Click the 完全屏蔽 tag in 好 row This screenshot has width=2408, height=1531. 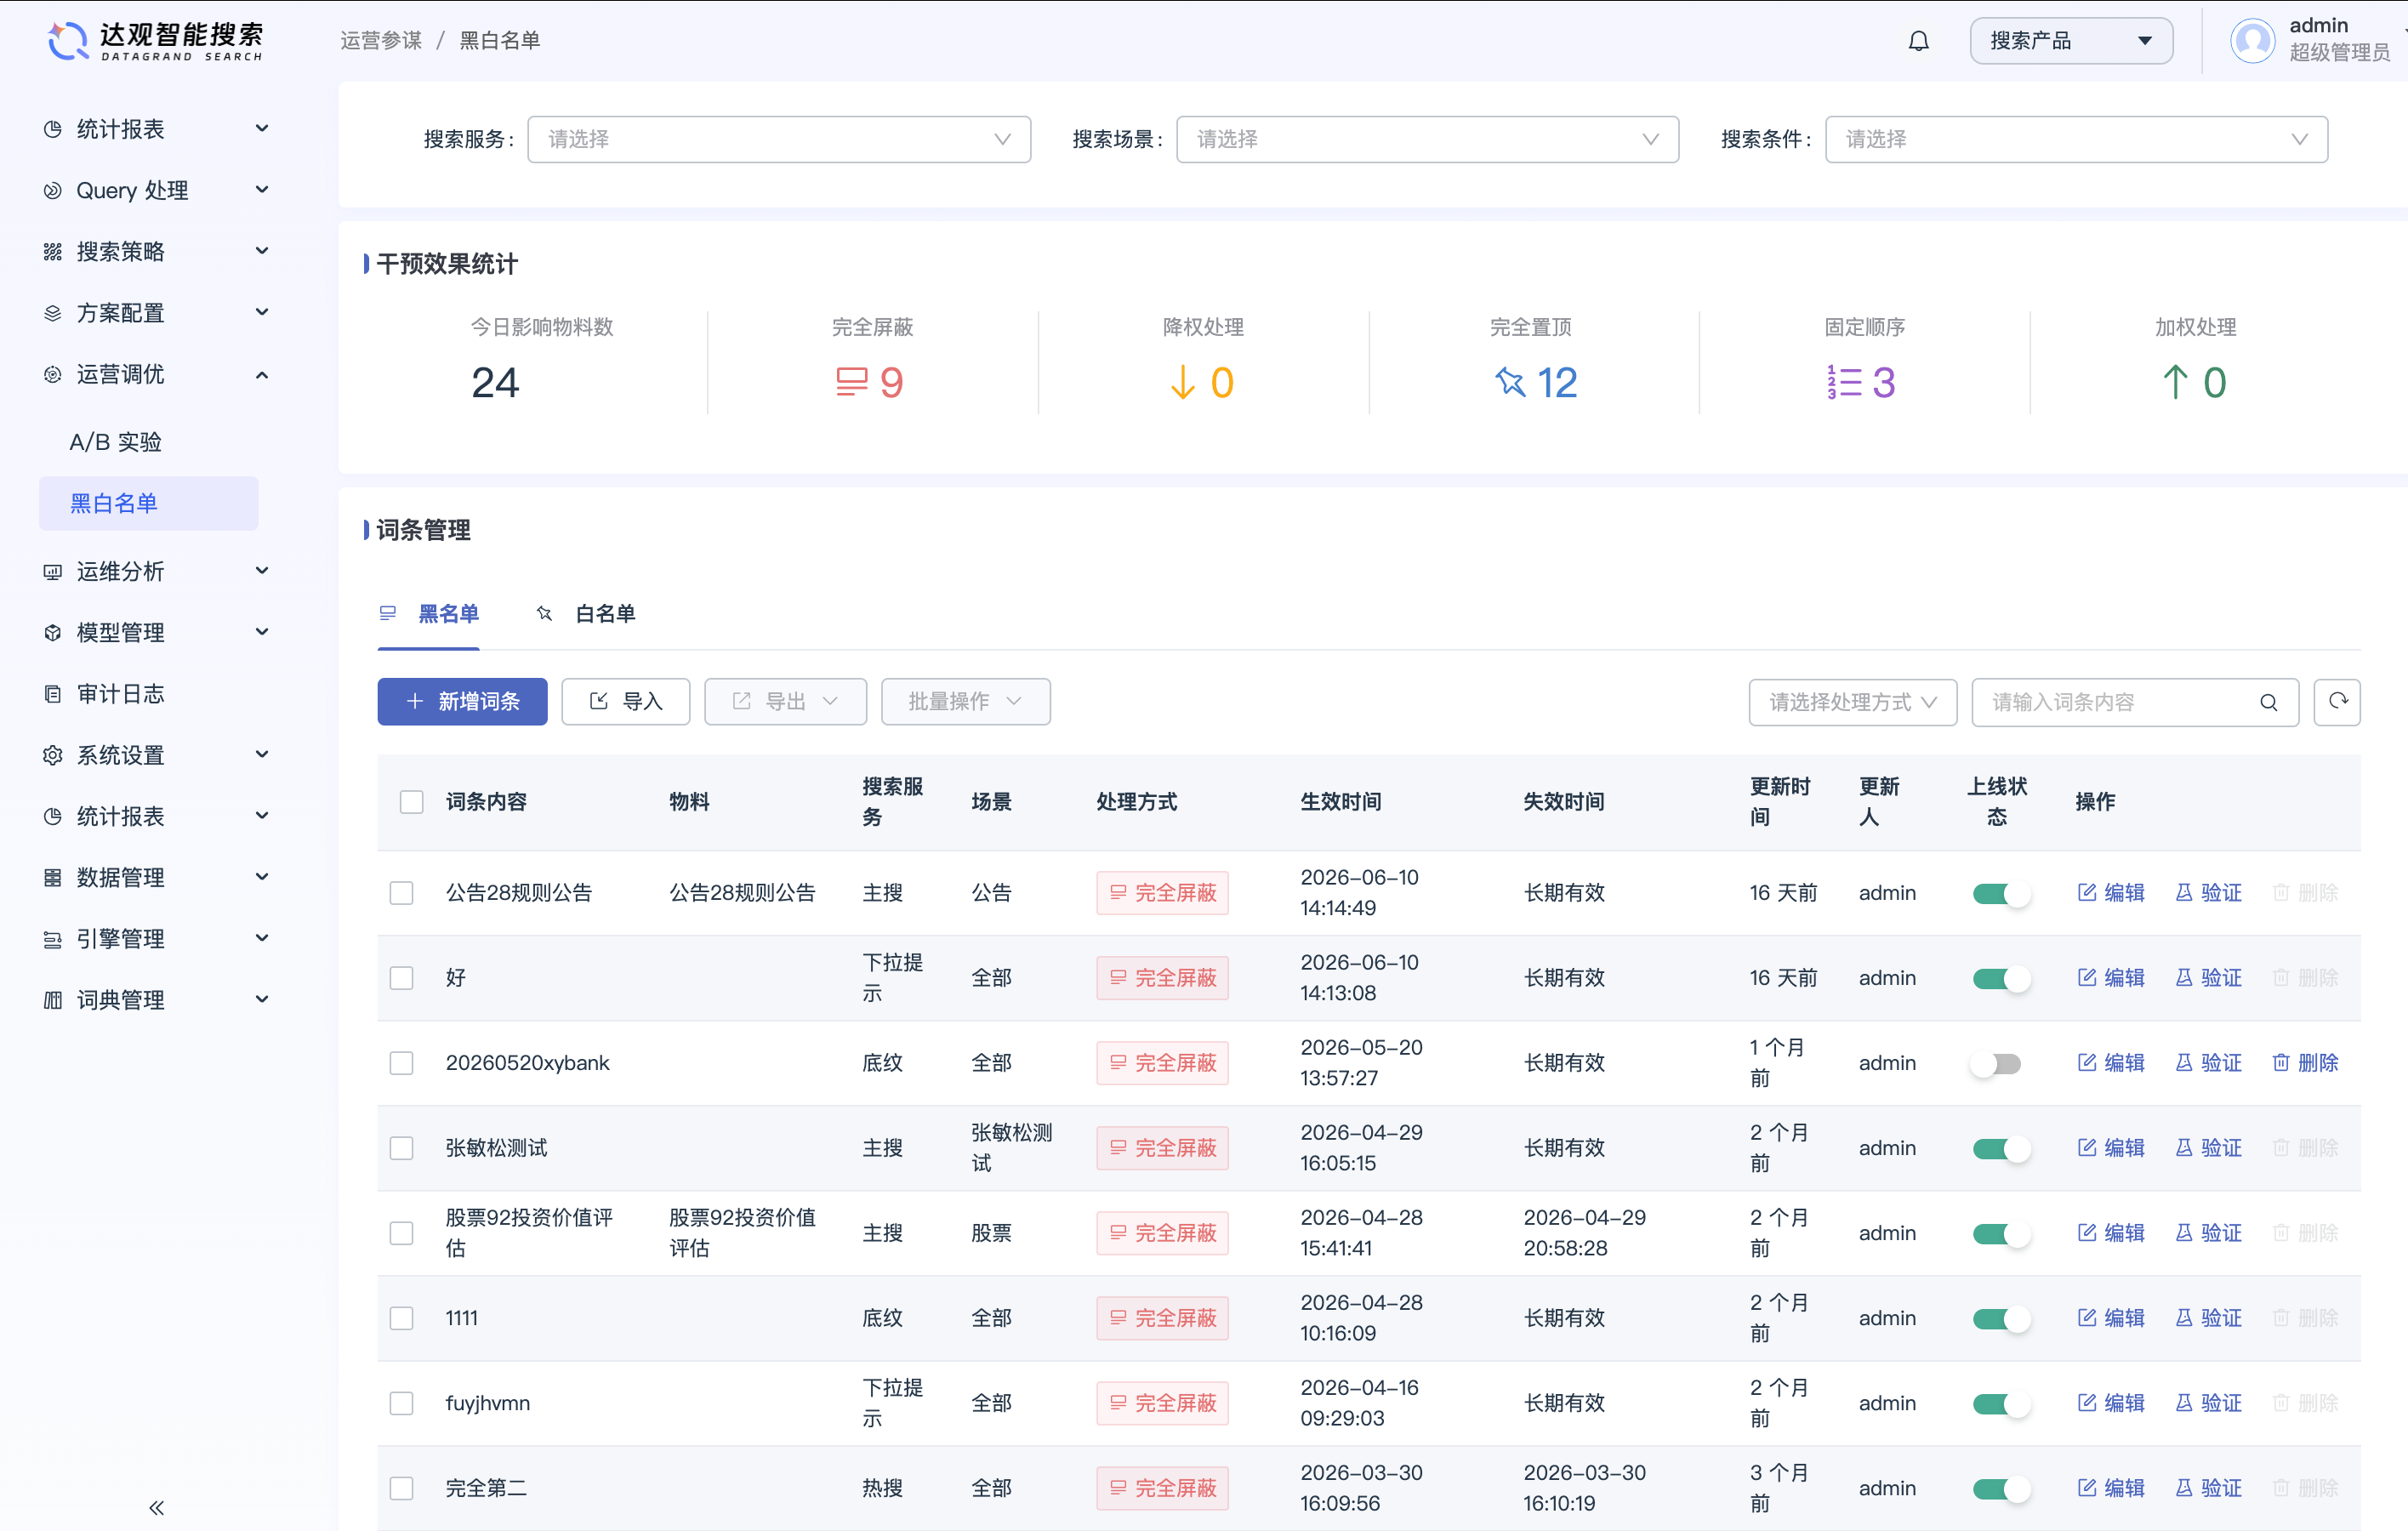[x=1162, y=977]
